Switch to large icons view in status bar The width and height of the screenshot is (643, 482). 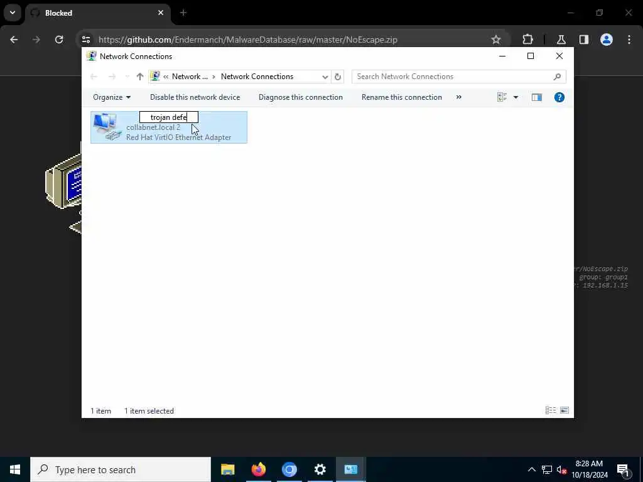pos(565,410)
